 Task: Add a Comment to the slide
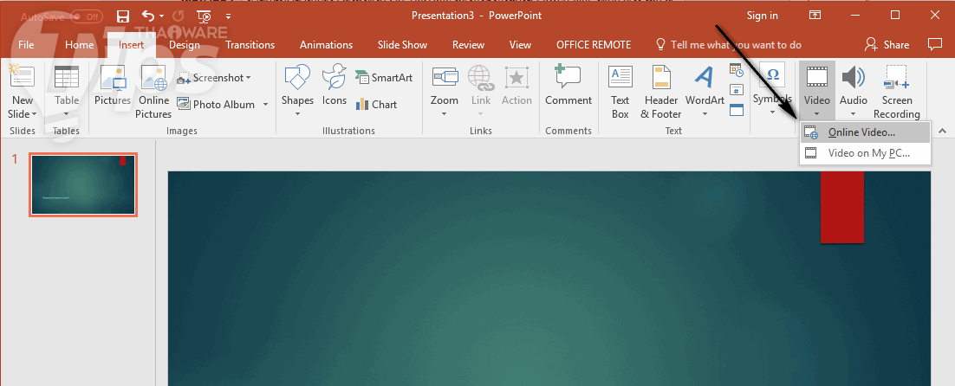(x=568, y=87)
